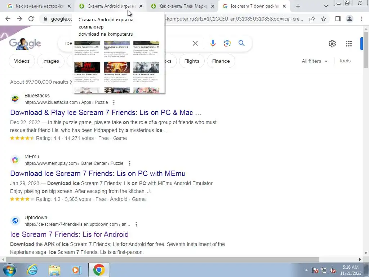
Task: Open 'Ice Scream 7 Friends: Lis for Android' link
Action: (x=69, y=234)
